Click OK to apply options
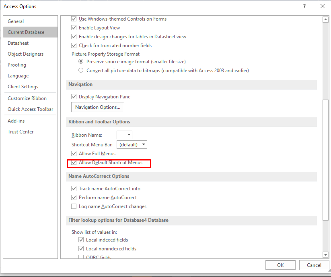This screenshot has width=331, height=277. [x=280, y=265]
